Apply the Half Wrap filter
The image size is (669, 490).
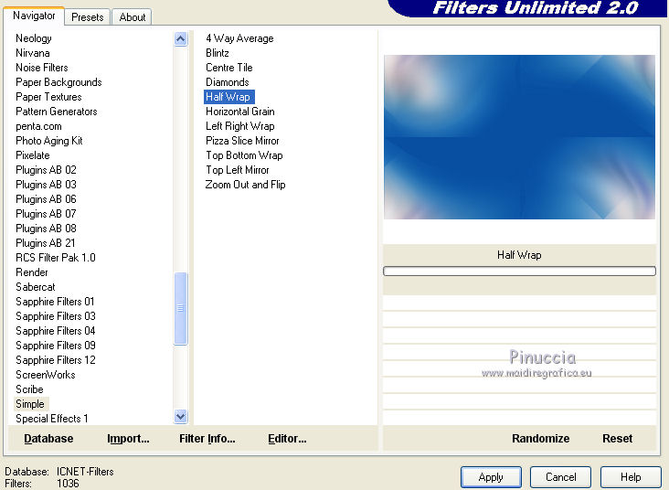pyautogui.click(x=491, y=477)
